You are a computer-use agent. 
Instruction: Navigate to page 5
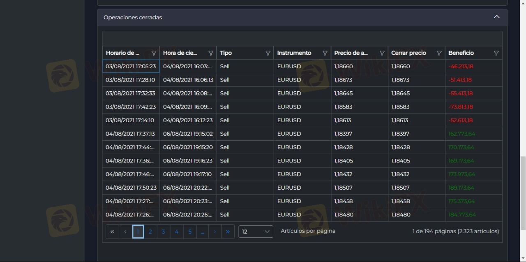coord(190,232)
